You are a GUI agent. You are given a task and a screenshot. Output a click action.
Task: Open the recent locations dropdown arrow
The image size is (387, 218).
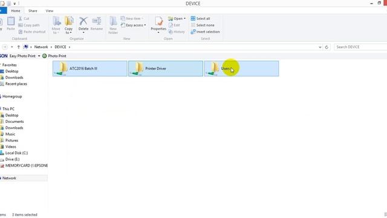[12, 47]
